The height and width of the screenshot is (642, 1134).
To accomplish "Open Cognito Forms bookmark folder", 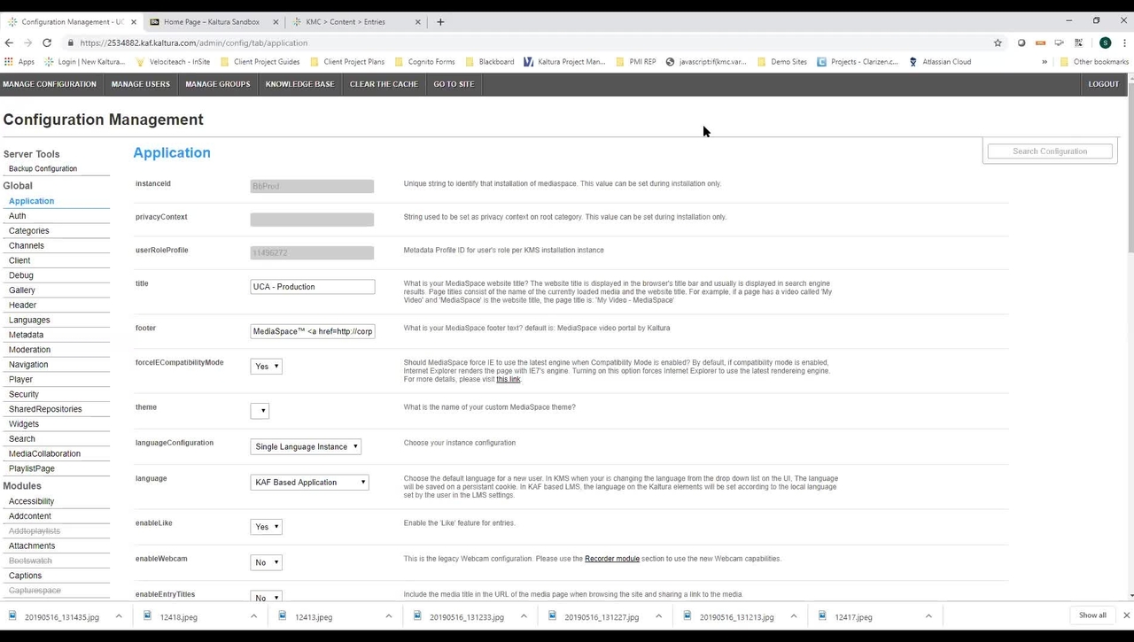I will coord(424,62).
